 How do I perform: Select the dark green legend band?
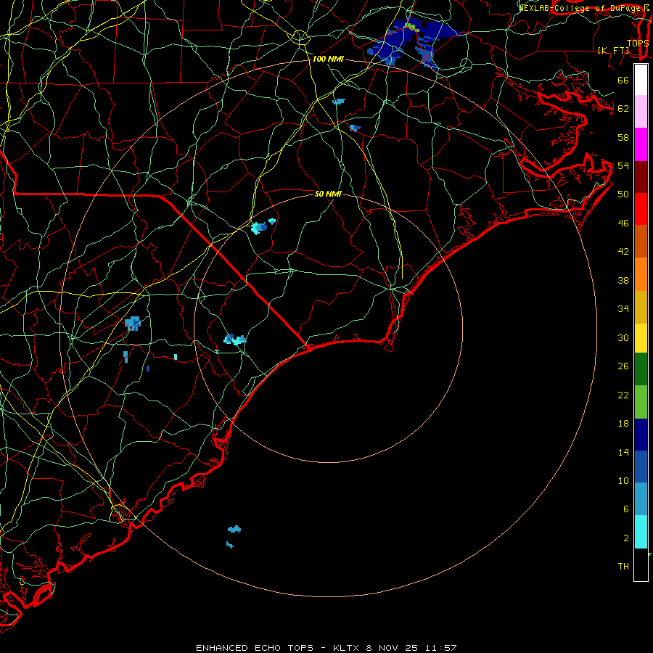coord(641,369)
